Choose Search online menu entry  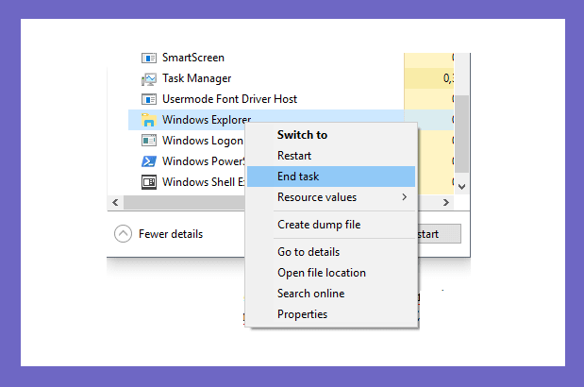331,294
